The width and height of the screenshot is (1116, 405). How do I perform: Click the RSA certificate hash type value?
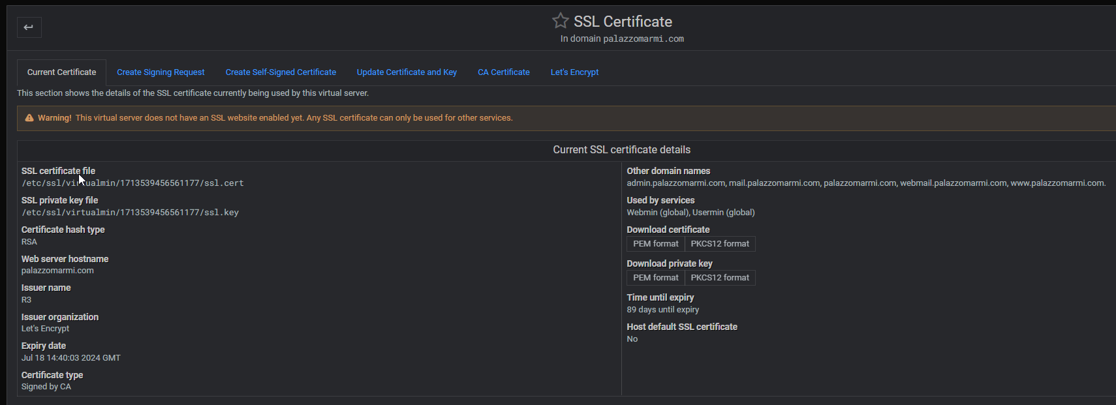[x=29, y=242]
